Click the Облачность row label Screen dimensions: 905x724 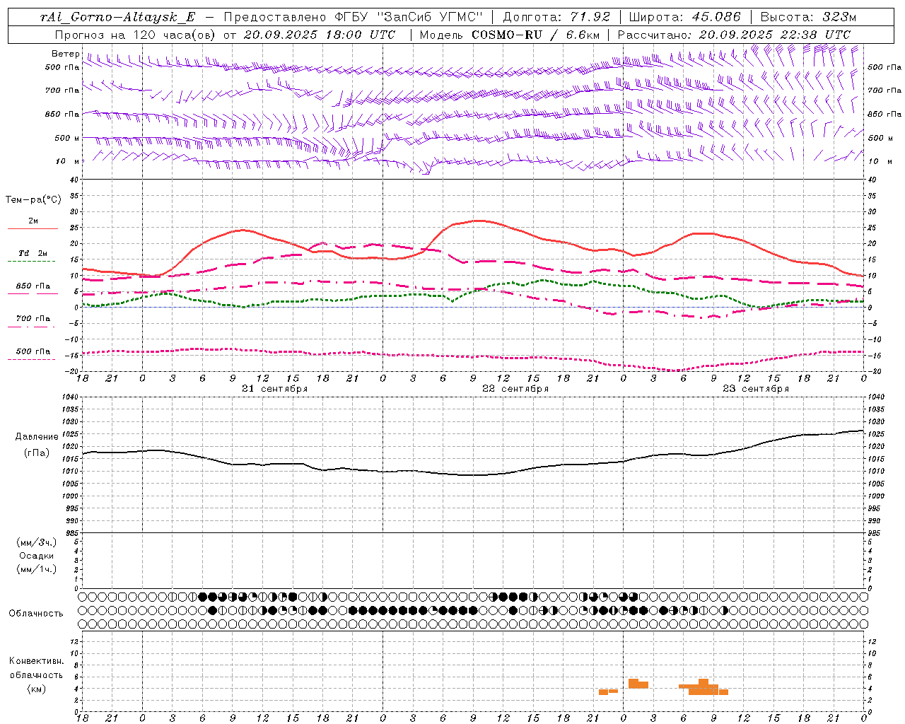[36, 613]
